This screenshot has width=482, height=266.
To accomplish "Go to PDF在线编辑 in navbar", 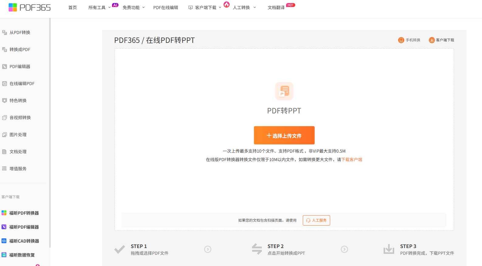I will (166, 8).
